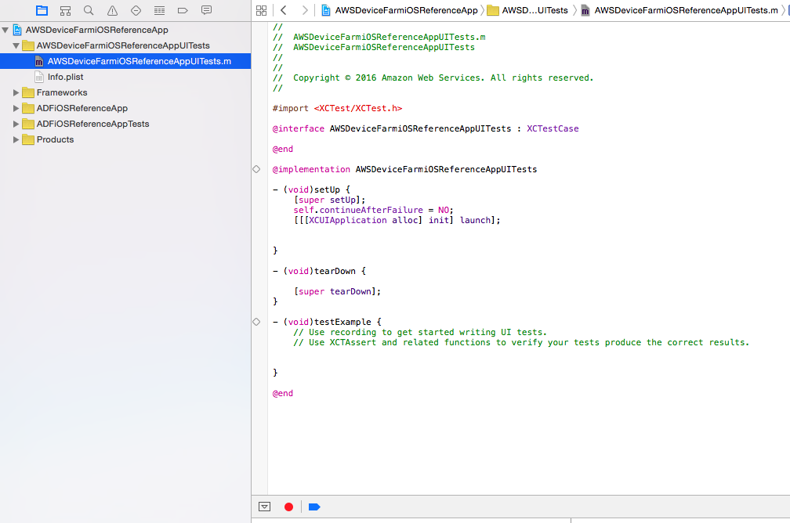Click the related items grid icon
Screen dimensions: 790x523
click(261, 10)
